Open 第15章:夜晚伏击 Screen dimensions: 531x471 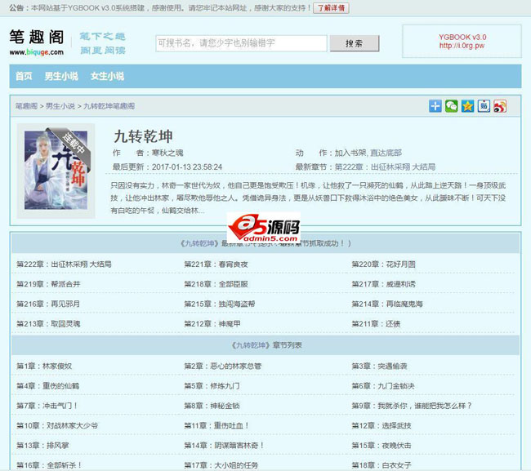click(x=382, y=446)
